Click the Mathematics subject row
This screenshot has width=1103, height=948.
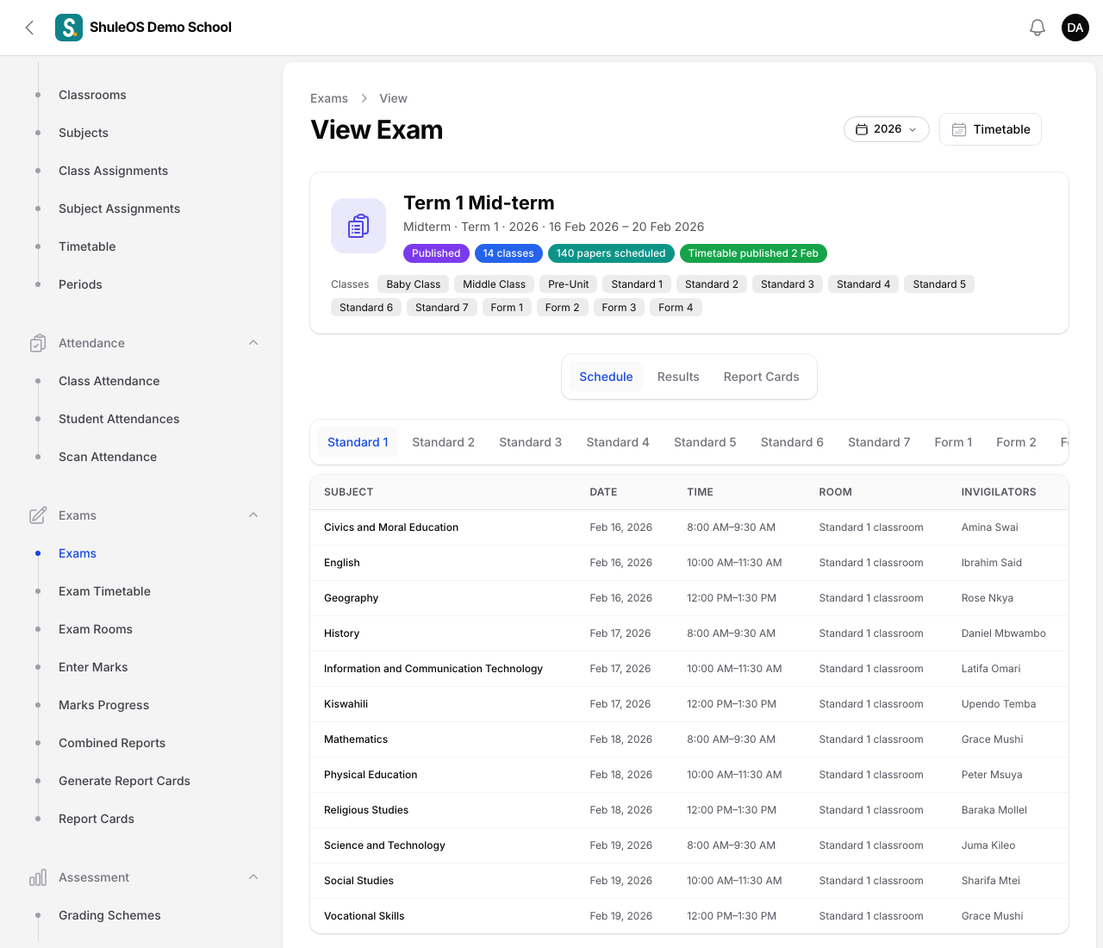[x=689, y=739]
